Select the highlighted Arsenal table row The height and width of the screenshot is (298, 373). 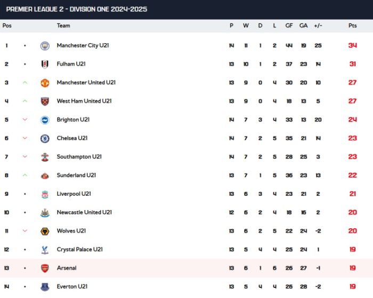pos(186,268)
